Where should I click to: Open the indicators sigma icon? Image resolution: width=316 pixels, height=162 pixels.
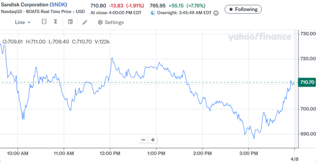tap(56, 22)
